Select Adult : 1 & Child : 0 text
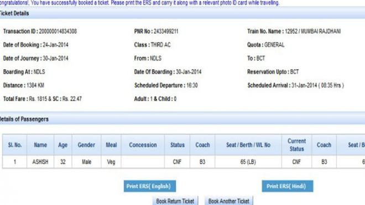The width and height of the screenshot is (365, 205). click(x=155, y=99)
